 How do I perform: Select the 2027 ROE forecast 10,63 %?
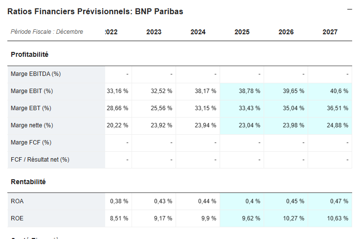[x=337, y=218]
